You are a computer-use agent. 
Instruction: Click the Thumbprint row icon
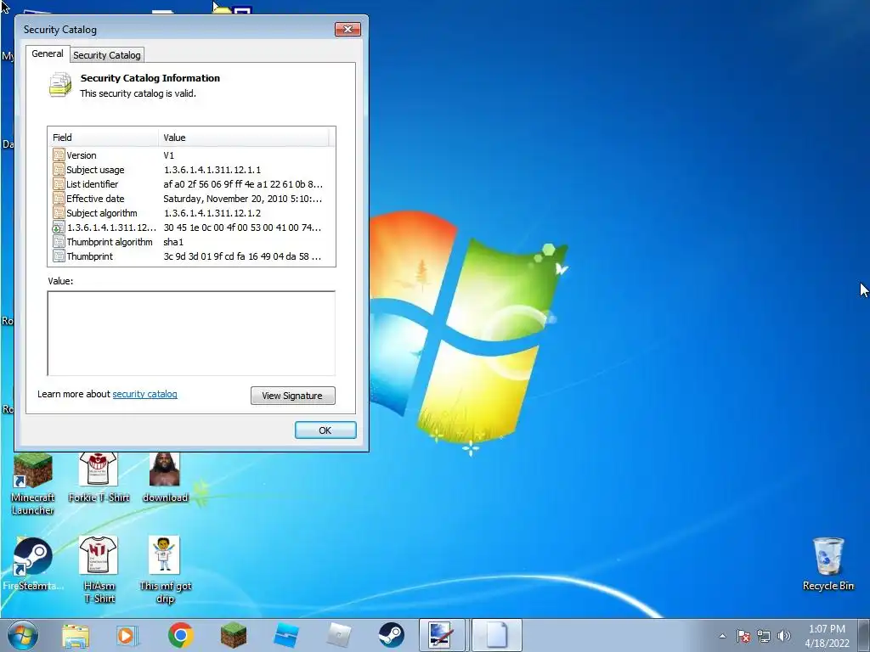59,256
